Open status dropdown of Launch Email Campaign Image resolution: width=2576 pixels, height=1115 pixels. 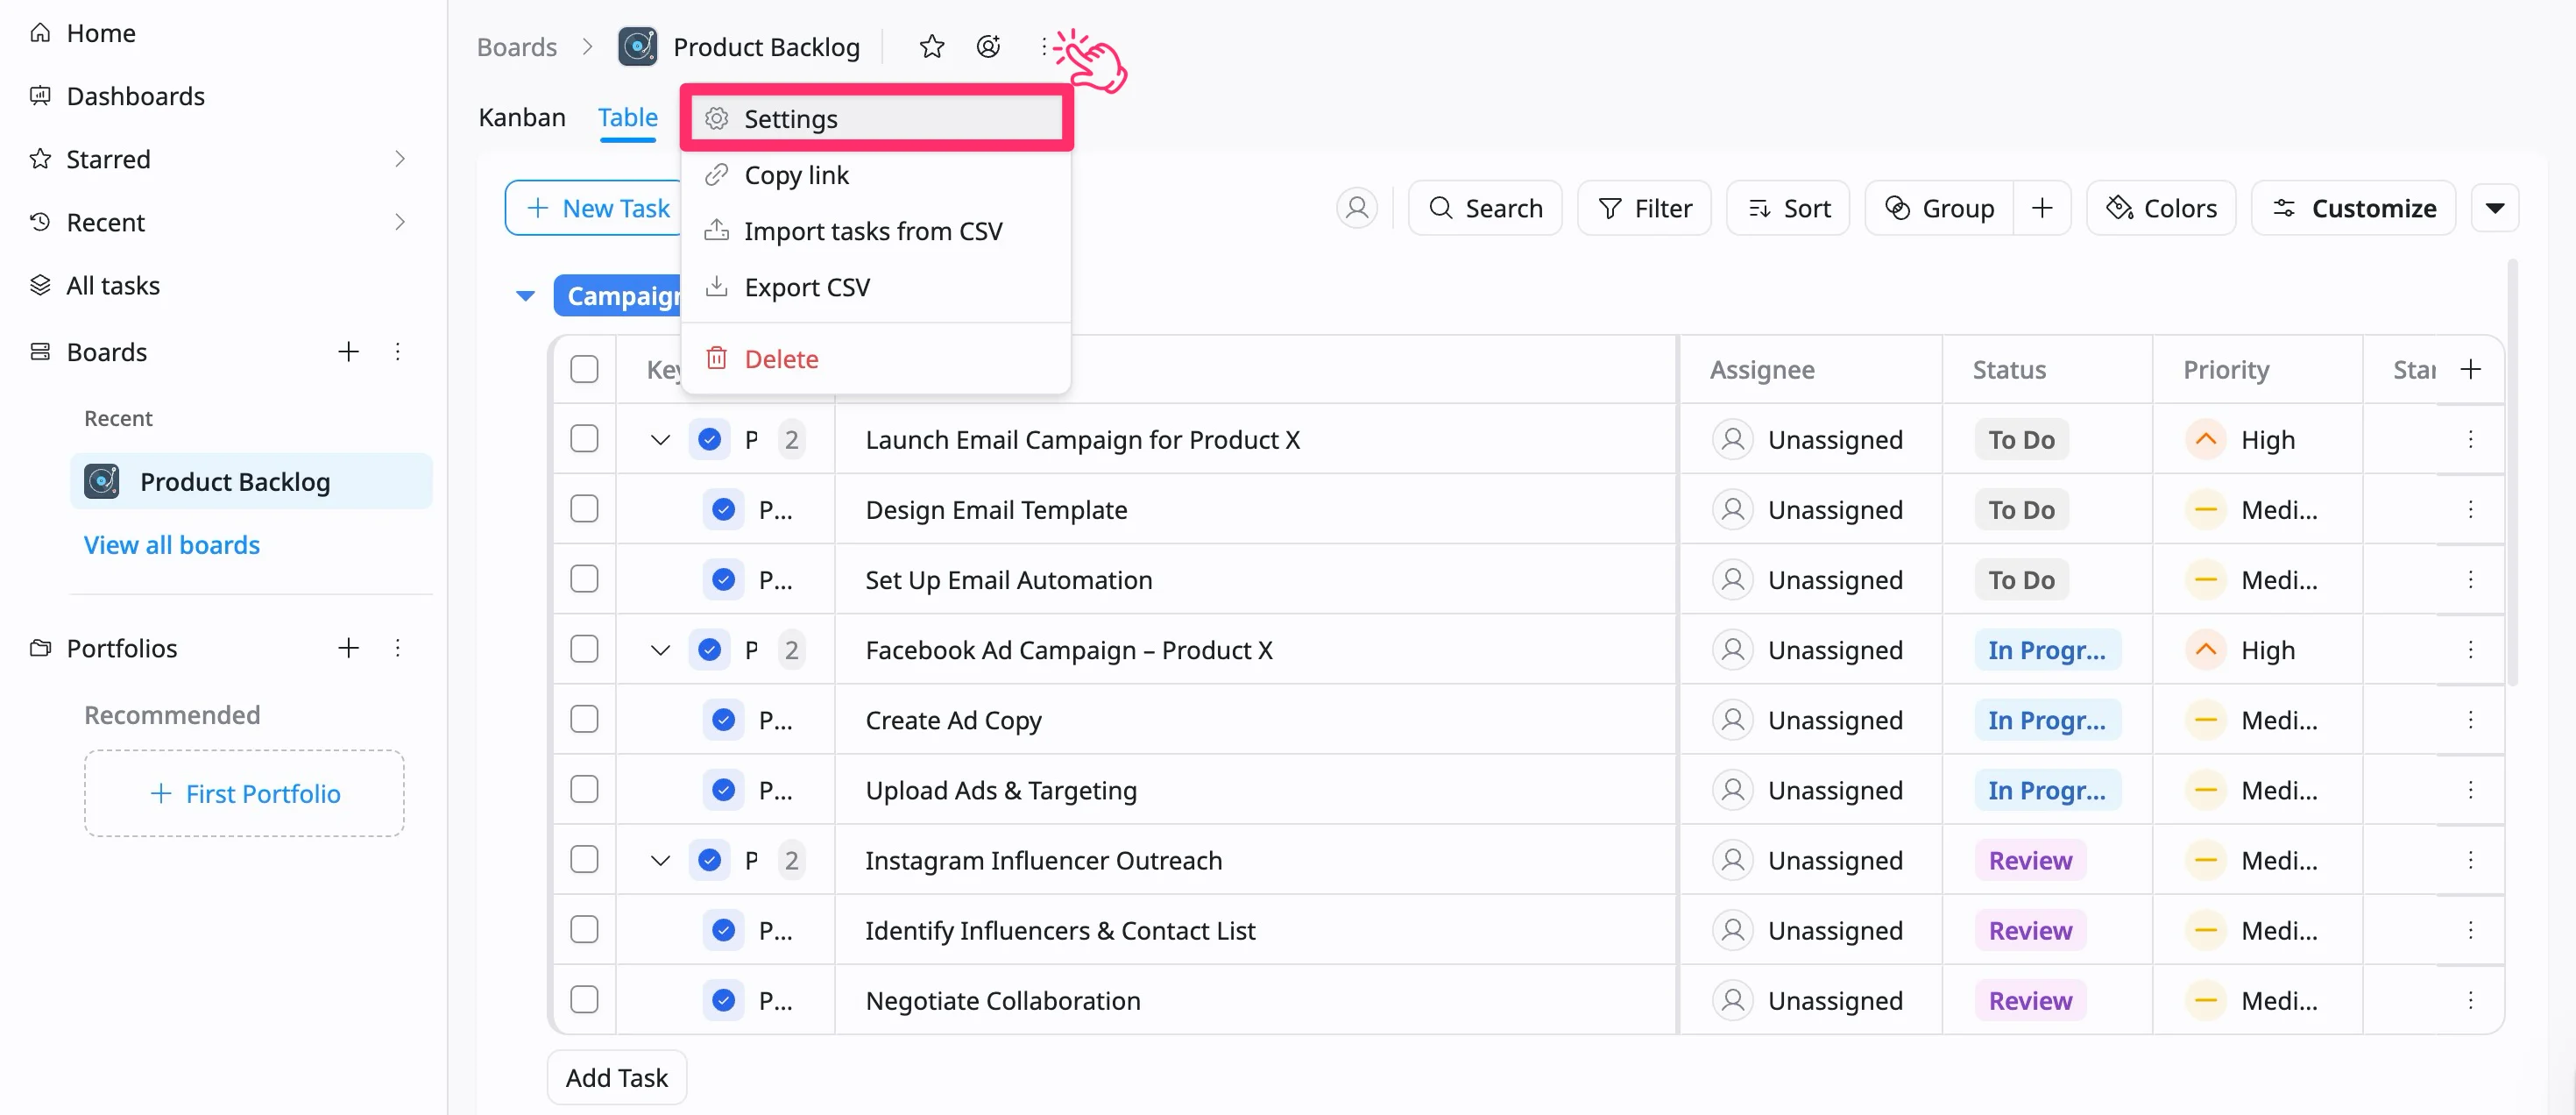tap(2021, 440)
